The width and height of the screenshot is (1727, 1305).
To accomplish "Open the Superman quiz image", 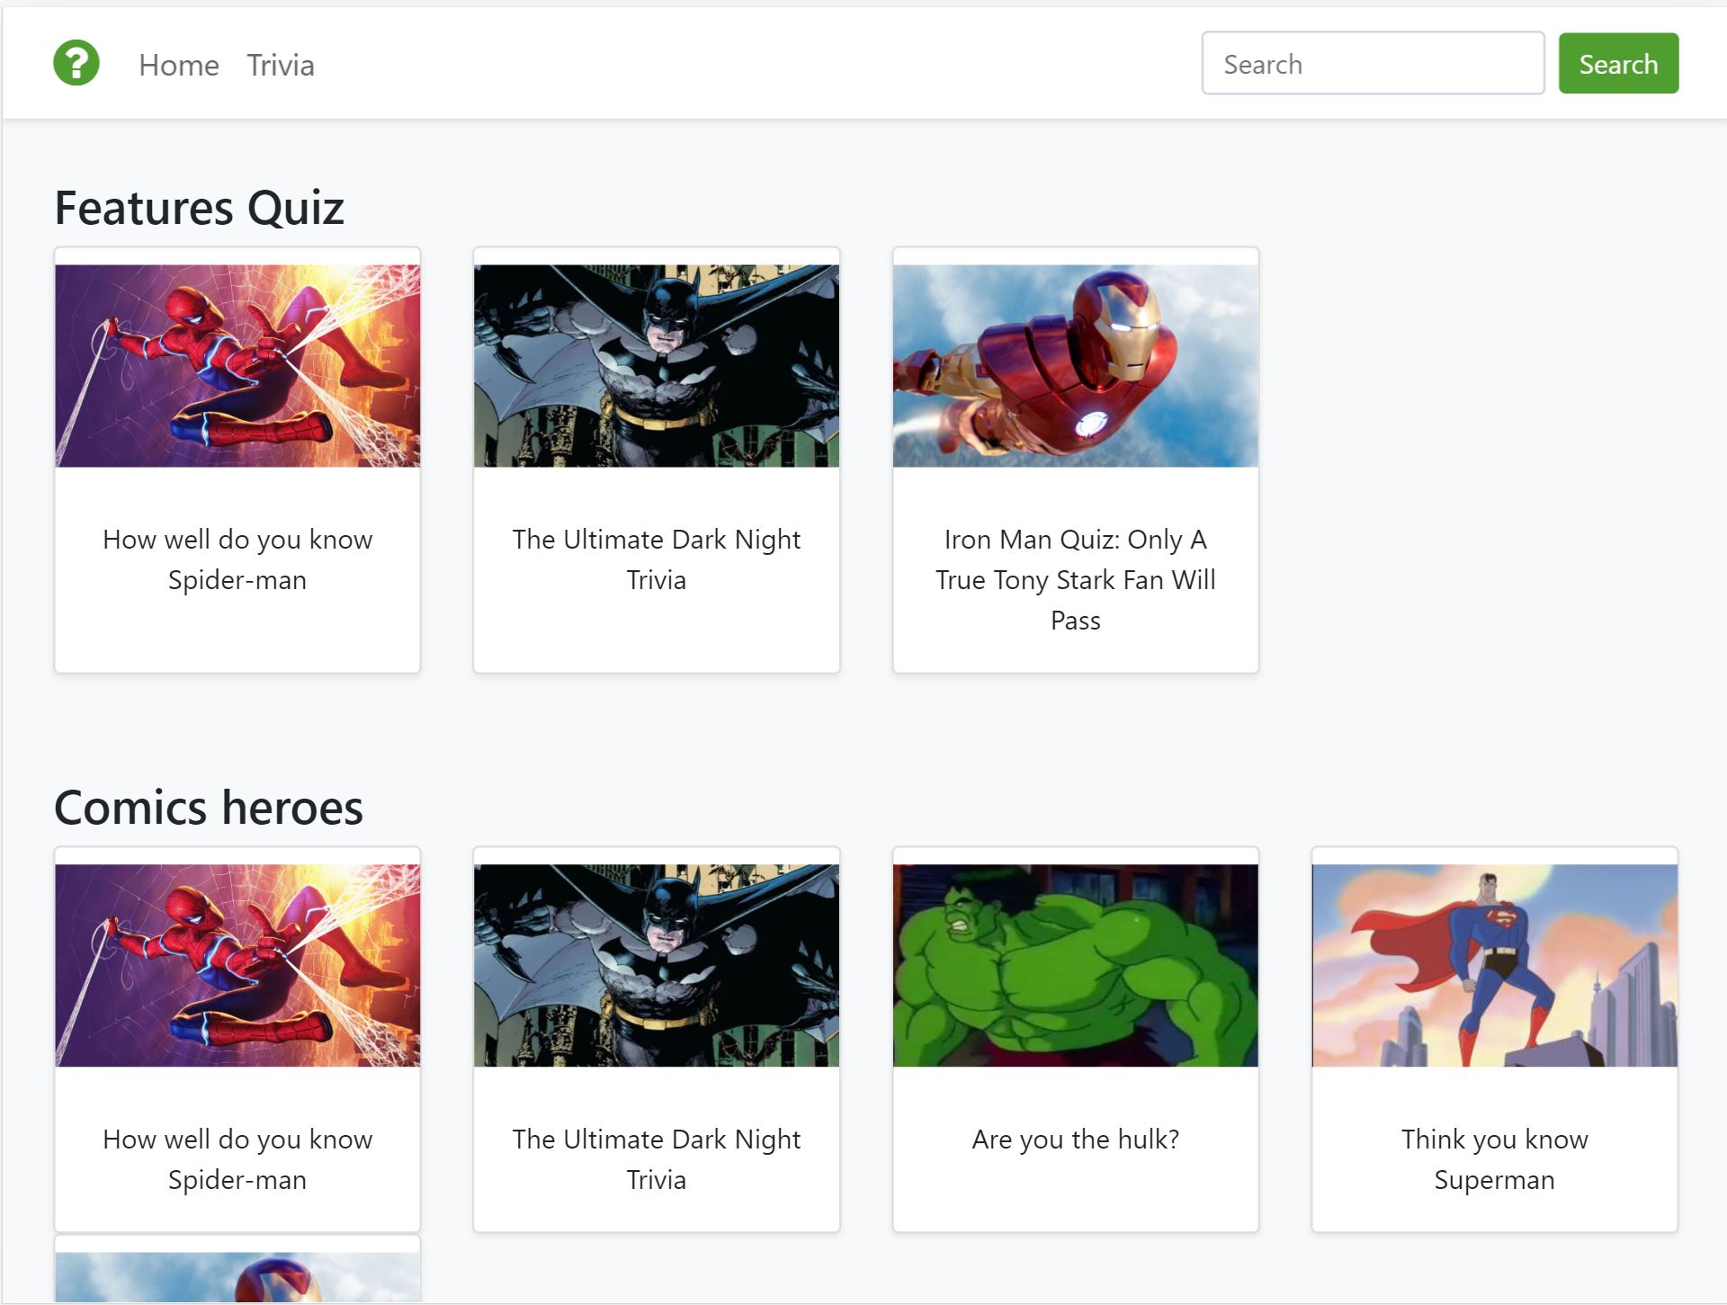I will [x=1495, y=965].
